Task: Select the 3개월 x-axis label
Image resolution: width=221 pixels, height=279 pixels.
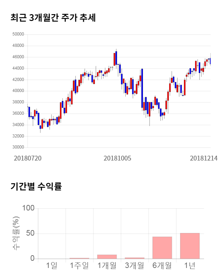Action: coord(135,266)
